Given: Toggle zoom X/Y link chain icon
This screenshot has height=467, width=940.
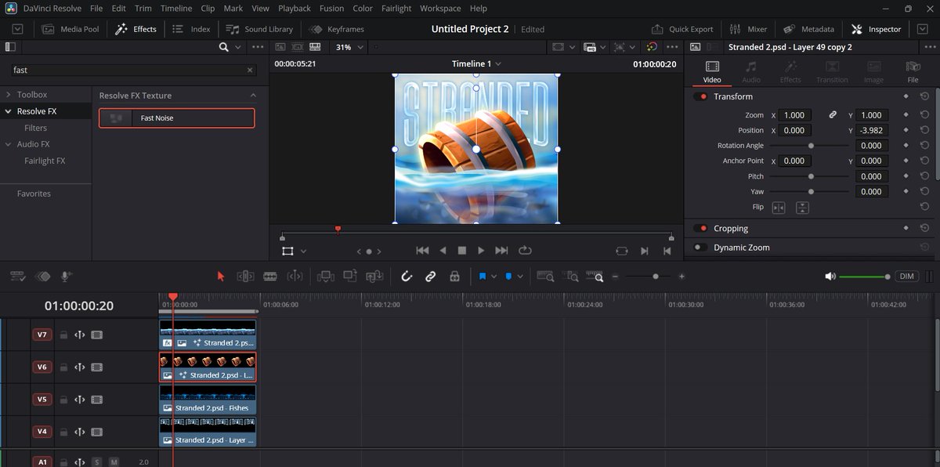Looking at the screenshot, I should point(833,115).
